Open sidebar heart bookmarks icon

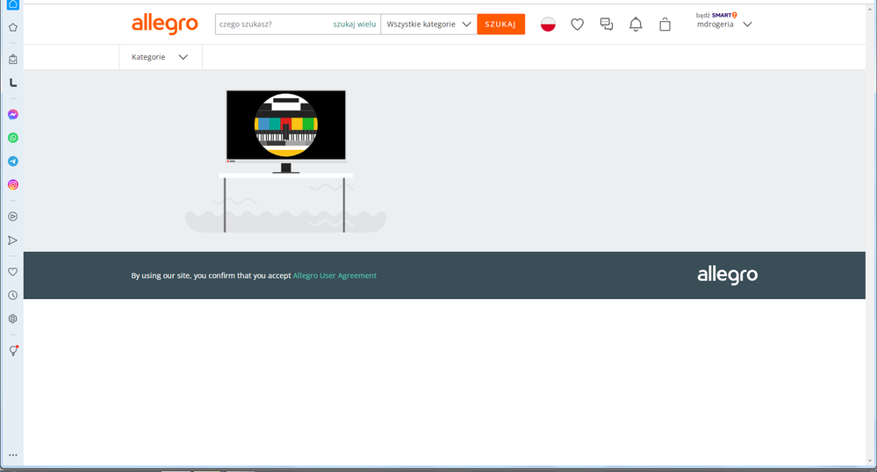pyautogui.click(x=13, y=272)
